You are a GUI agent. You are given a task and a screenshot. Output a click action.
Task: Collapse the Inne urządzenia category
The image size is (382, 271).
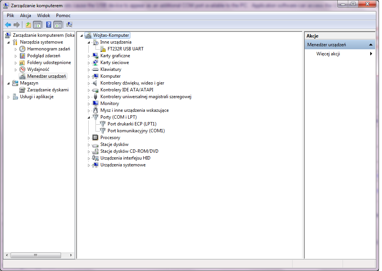[x=89, y=42]
